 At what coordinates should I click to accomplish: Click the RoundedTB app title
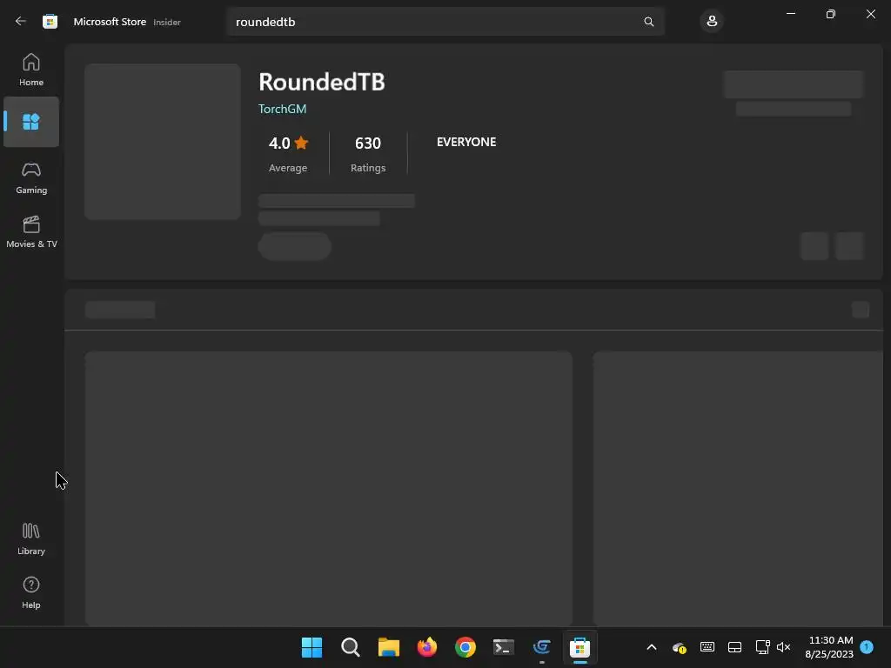(x=322, y=82)
